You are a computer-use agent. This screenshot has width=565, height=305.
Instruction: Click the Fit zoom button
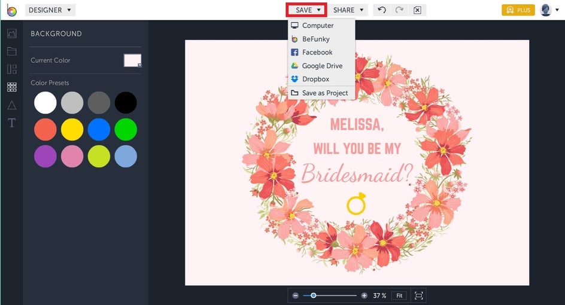tap(399, 295)
